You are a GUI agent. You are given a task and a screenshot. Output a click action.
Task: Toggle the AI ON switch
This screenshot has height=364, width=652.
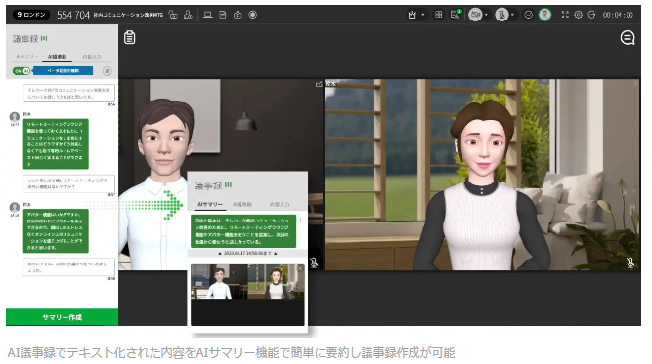coord(22,71)
